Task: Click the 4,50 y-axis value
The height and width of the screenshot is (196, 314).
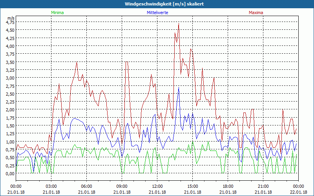Action: pos(10,30)
